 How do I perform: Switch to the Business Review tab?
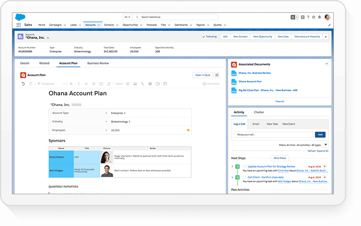click(x=98, y=63)
